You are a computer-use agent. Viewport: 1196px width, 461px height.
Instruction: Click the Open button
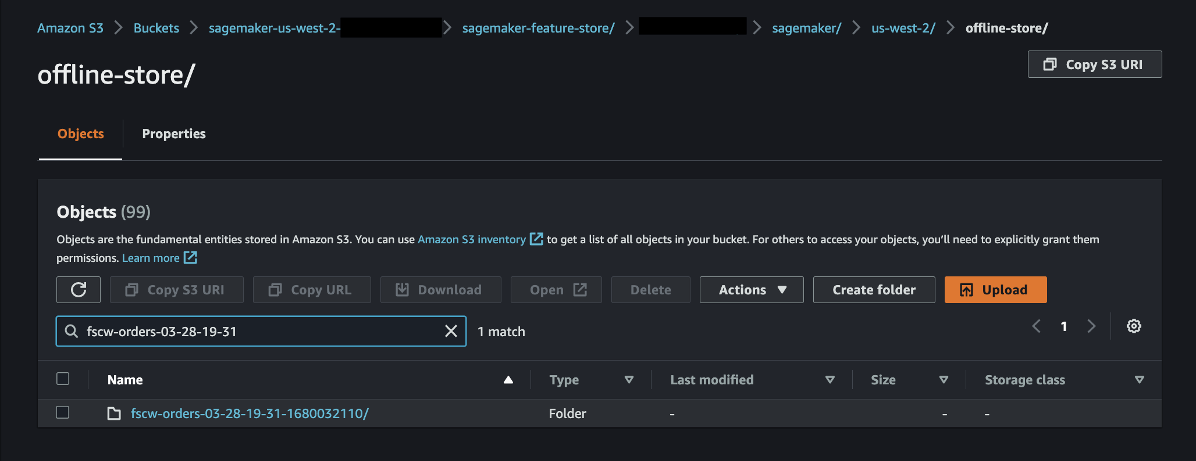click(556, 290)
